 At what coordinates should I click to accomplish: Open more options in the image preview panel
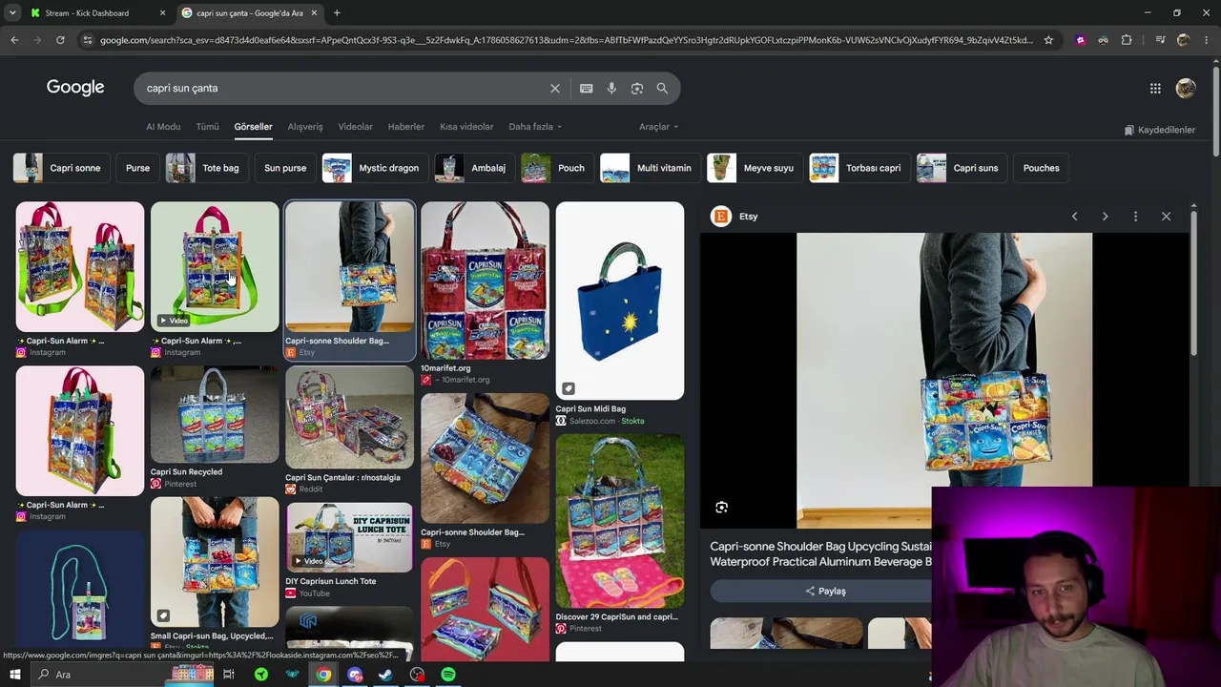click(1135, 217)
